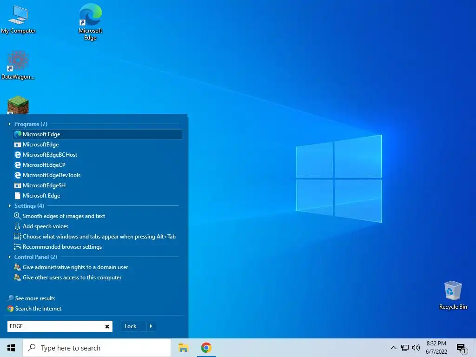Click the Windows Start button
The height and width of the screenshot is (357, 476).
(x=11, y=348)
